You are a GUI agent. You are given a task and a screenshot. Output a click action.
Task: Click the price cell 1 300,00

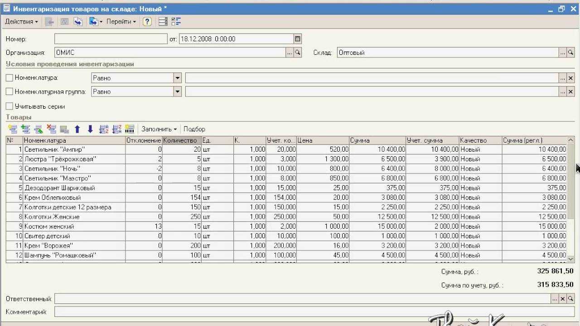323,159
